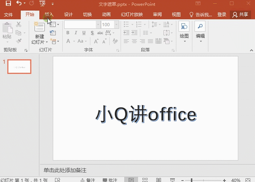Switch to the 开始 tab
The image size is (255, 182).
click(x=30, y=15)
